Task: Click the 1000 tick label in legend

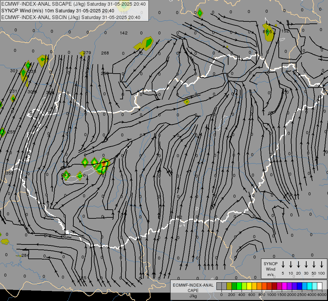Action: tap(271, 295)
